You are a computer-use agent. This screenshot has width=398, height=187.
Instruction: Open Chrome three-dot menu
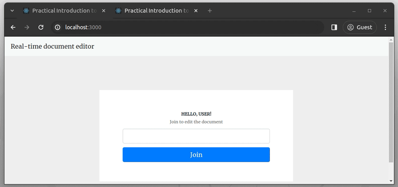(385, 28)
